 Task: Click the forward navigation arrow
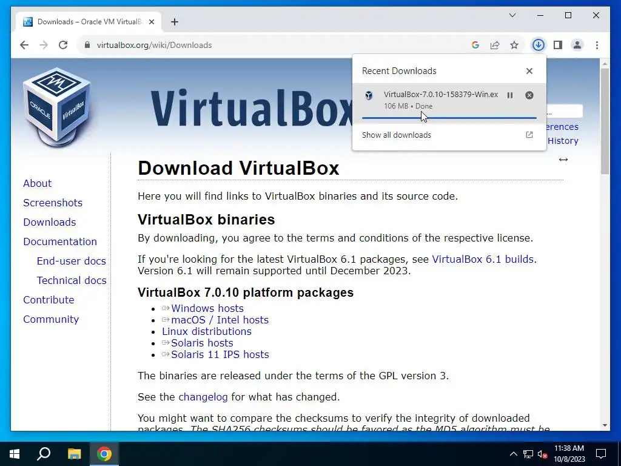(x=44, y=45)
